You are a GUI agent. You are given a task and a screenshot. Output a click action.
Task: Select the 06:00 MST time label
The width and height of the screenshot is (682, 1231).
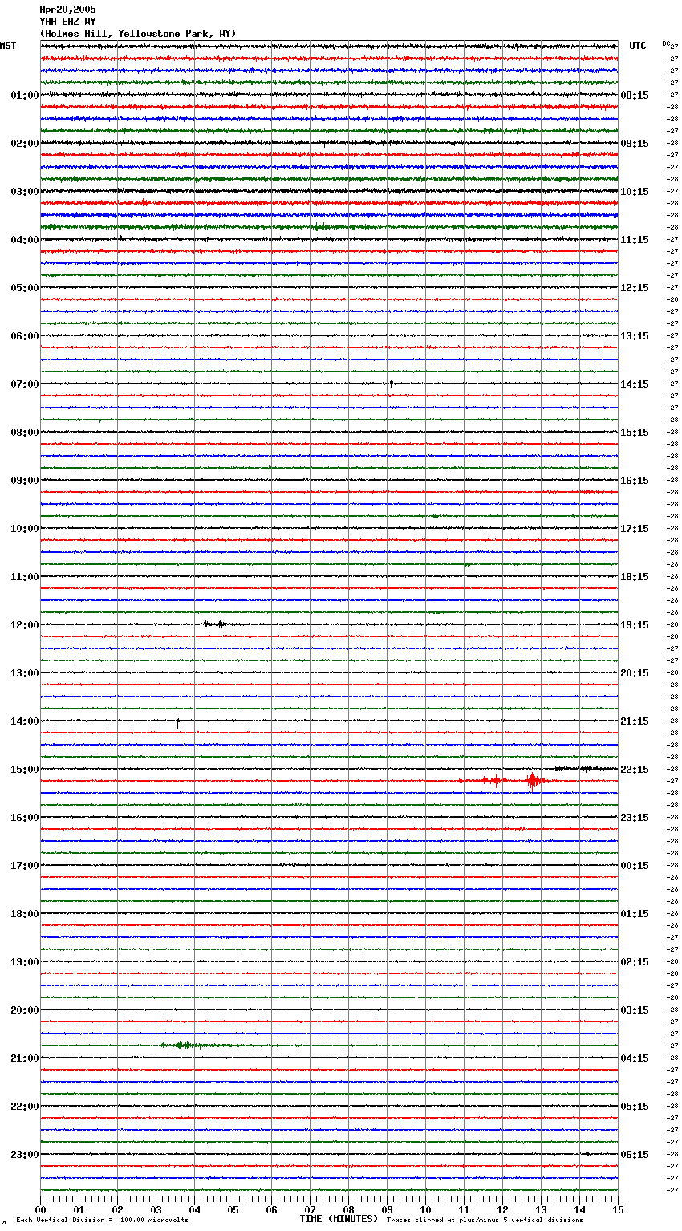pyautogui.click(x=25, y=336)
